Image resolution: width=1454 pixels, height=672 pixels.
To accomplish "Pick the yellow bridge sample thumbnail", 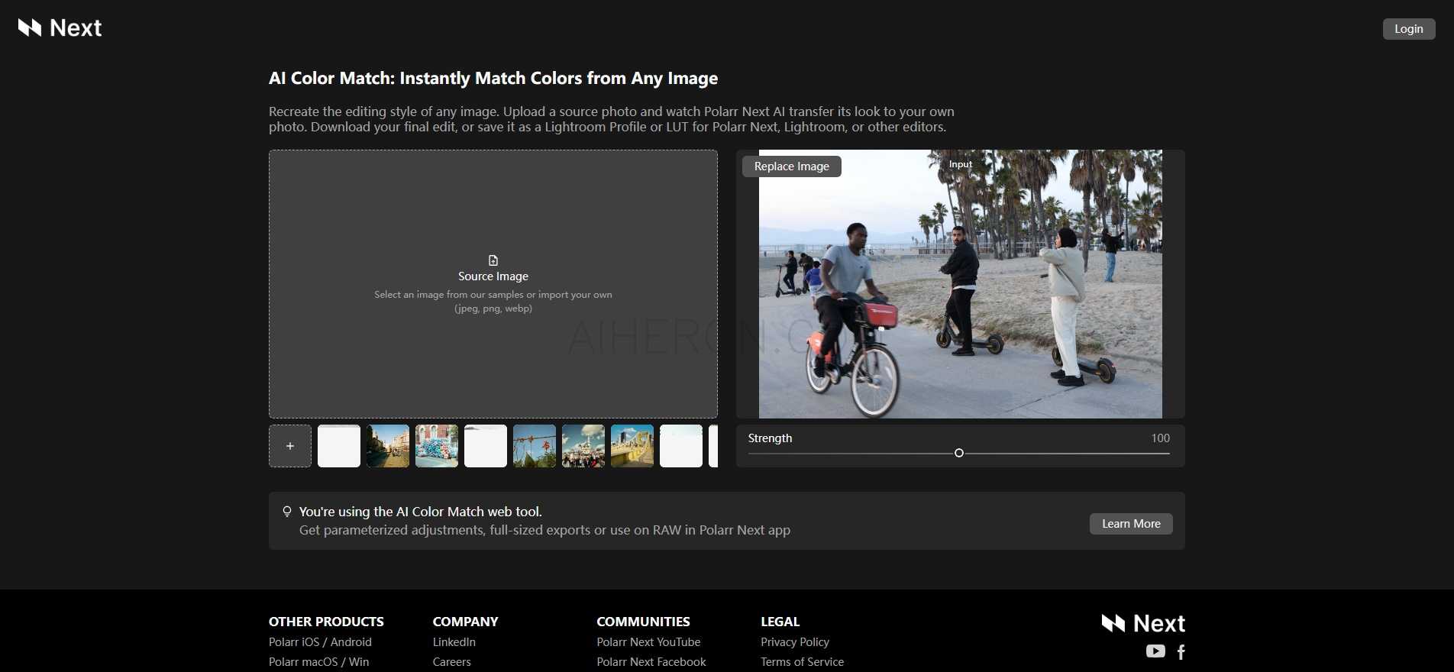I will tap(632, 446).
